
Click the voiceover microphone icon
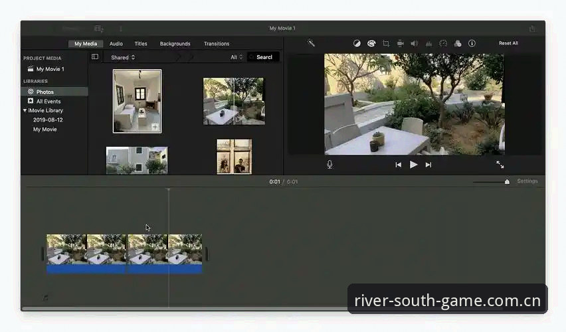pyautogui.click(x=330, y=165)
